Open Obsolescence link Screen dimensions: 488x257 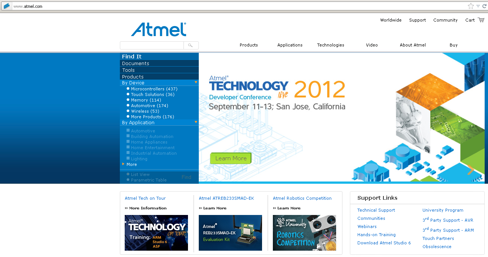437,247
